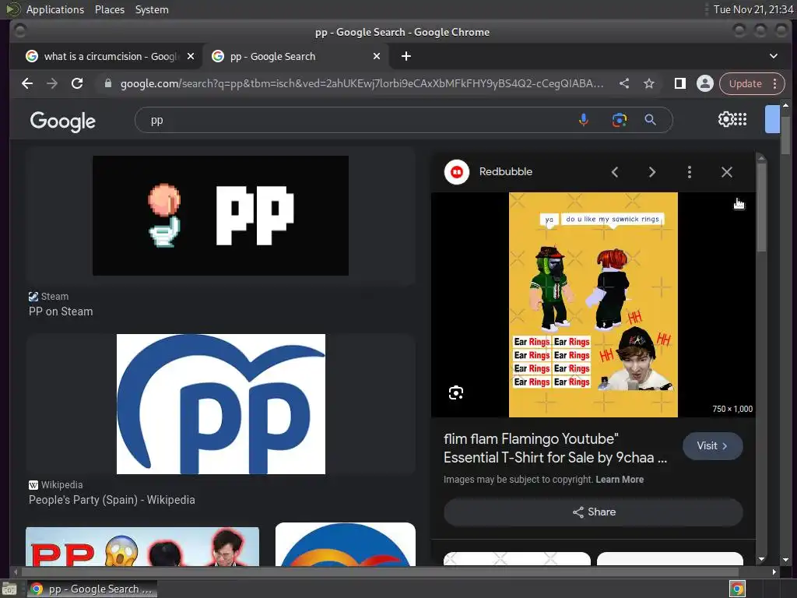Show next image in preview panel

pos(652,172)
